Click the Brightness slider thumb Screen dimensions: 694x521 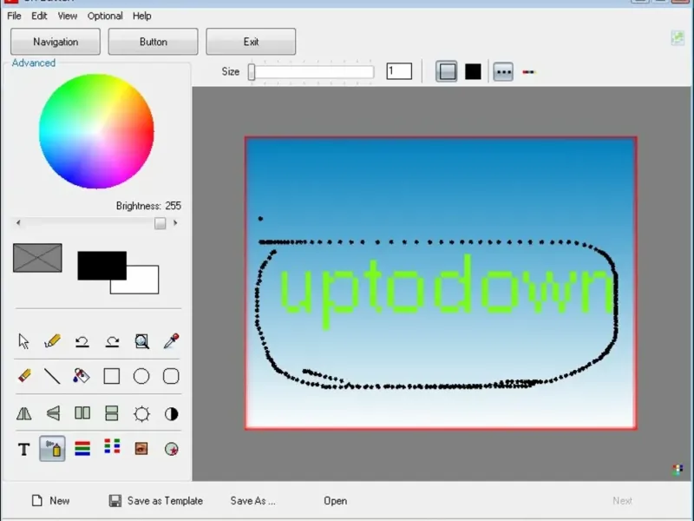pyautogui.click(x=160, y=223)
